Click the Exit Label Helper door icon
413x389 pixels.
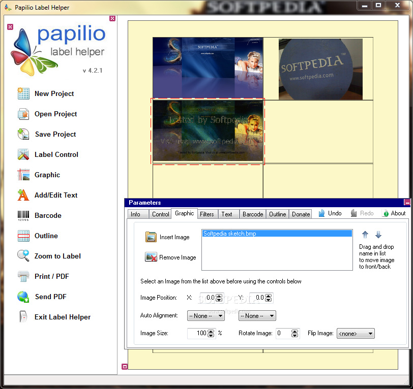(x=23, y=317)
